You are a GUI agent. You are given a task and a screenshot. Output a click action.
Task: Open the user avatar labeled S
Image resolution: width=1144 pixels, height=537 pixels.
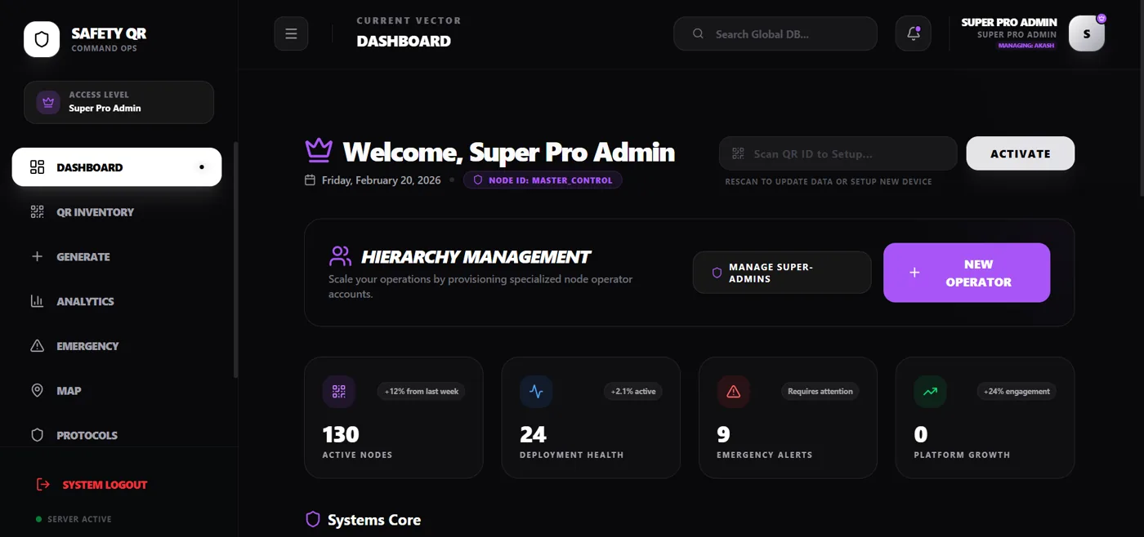click(1087, 34)
